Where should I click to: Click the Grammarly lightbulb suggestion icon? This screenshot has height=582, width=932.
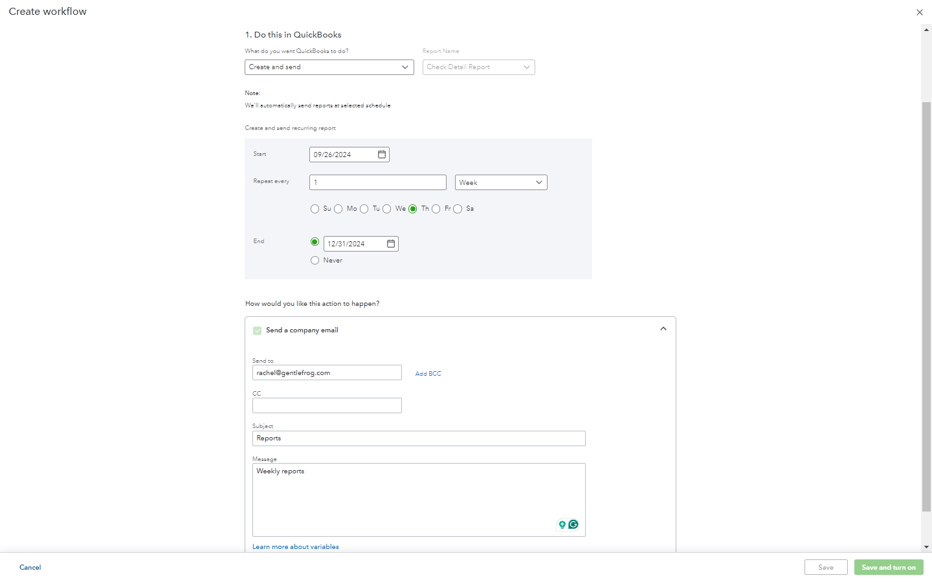tap(562, 524)
